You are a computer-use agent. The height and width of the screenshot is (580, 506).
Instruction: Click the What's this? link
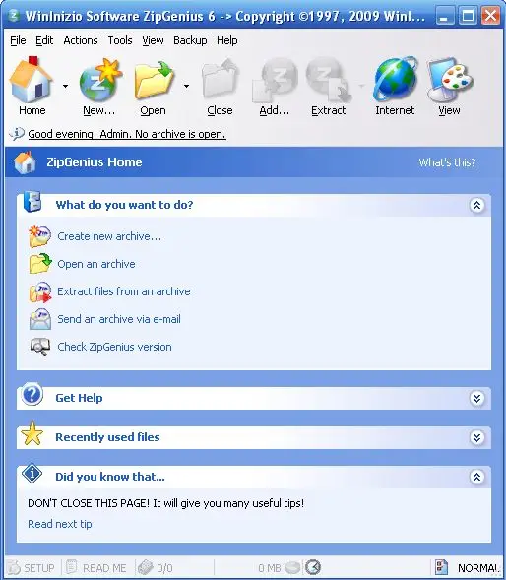coord(447,162)
